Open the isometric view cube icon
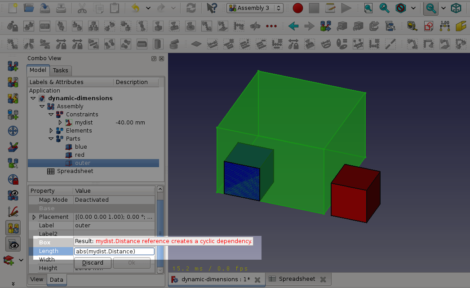 click(x=456, y=8)
